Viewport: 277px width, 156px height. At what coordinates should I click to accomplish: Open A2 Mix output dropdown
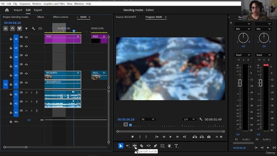coord(264,29)
